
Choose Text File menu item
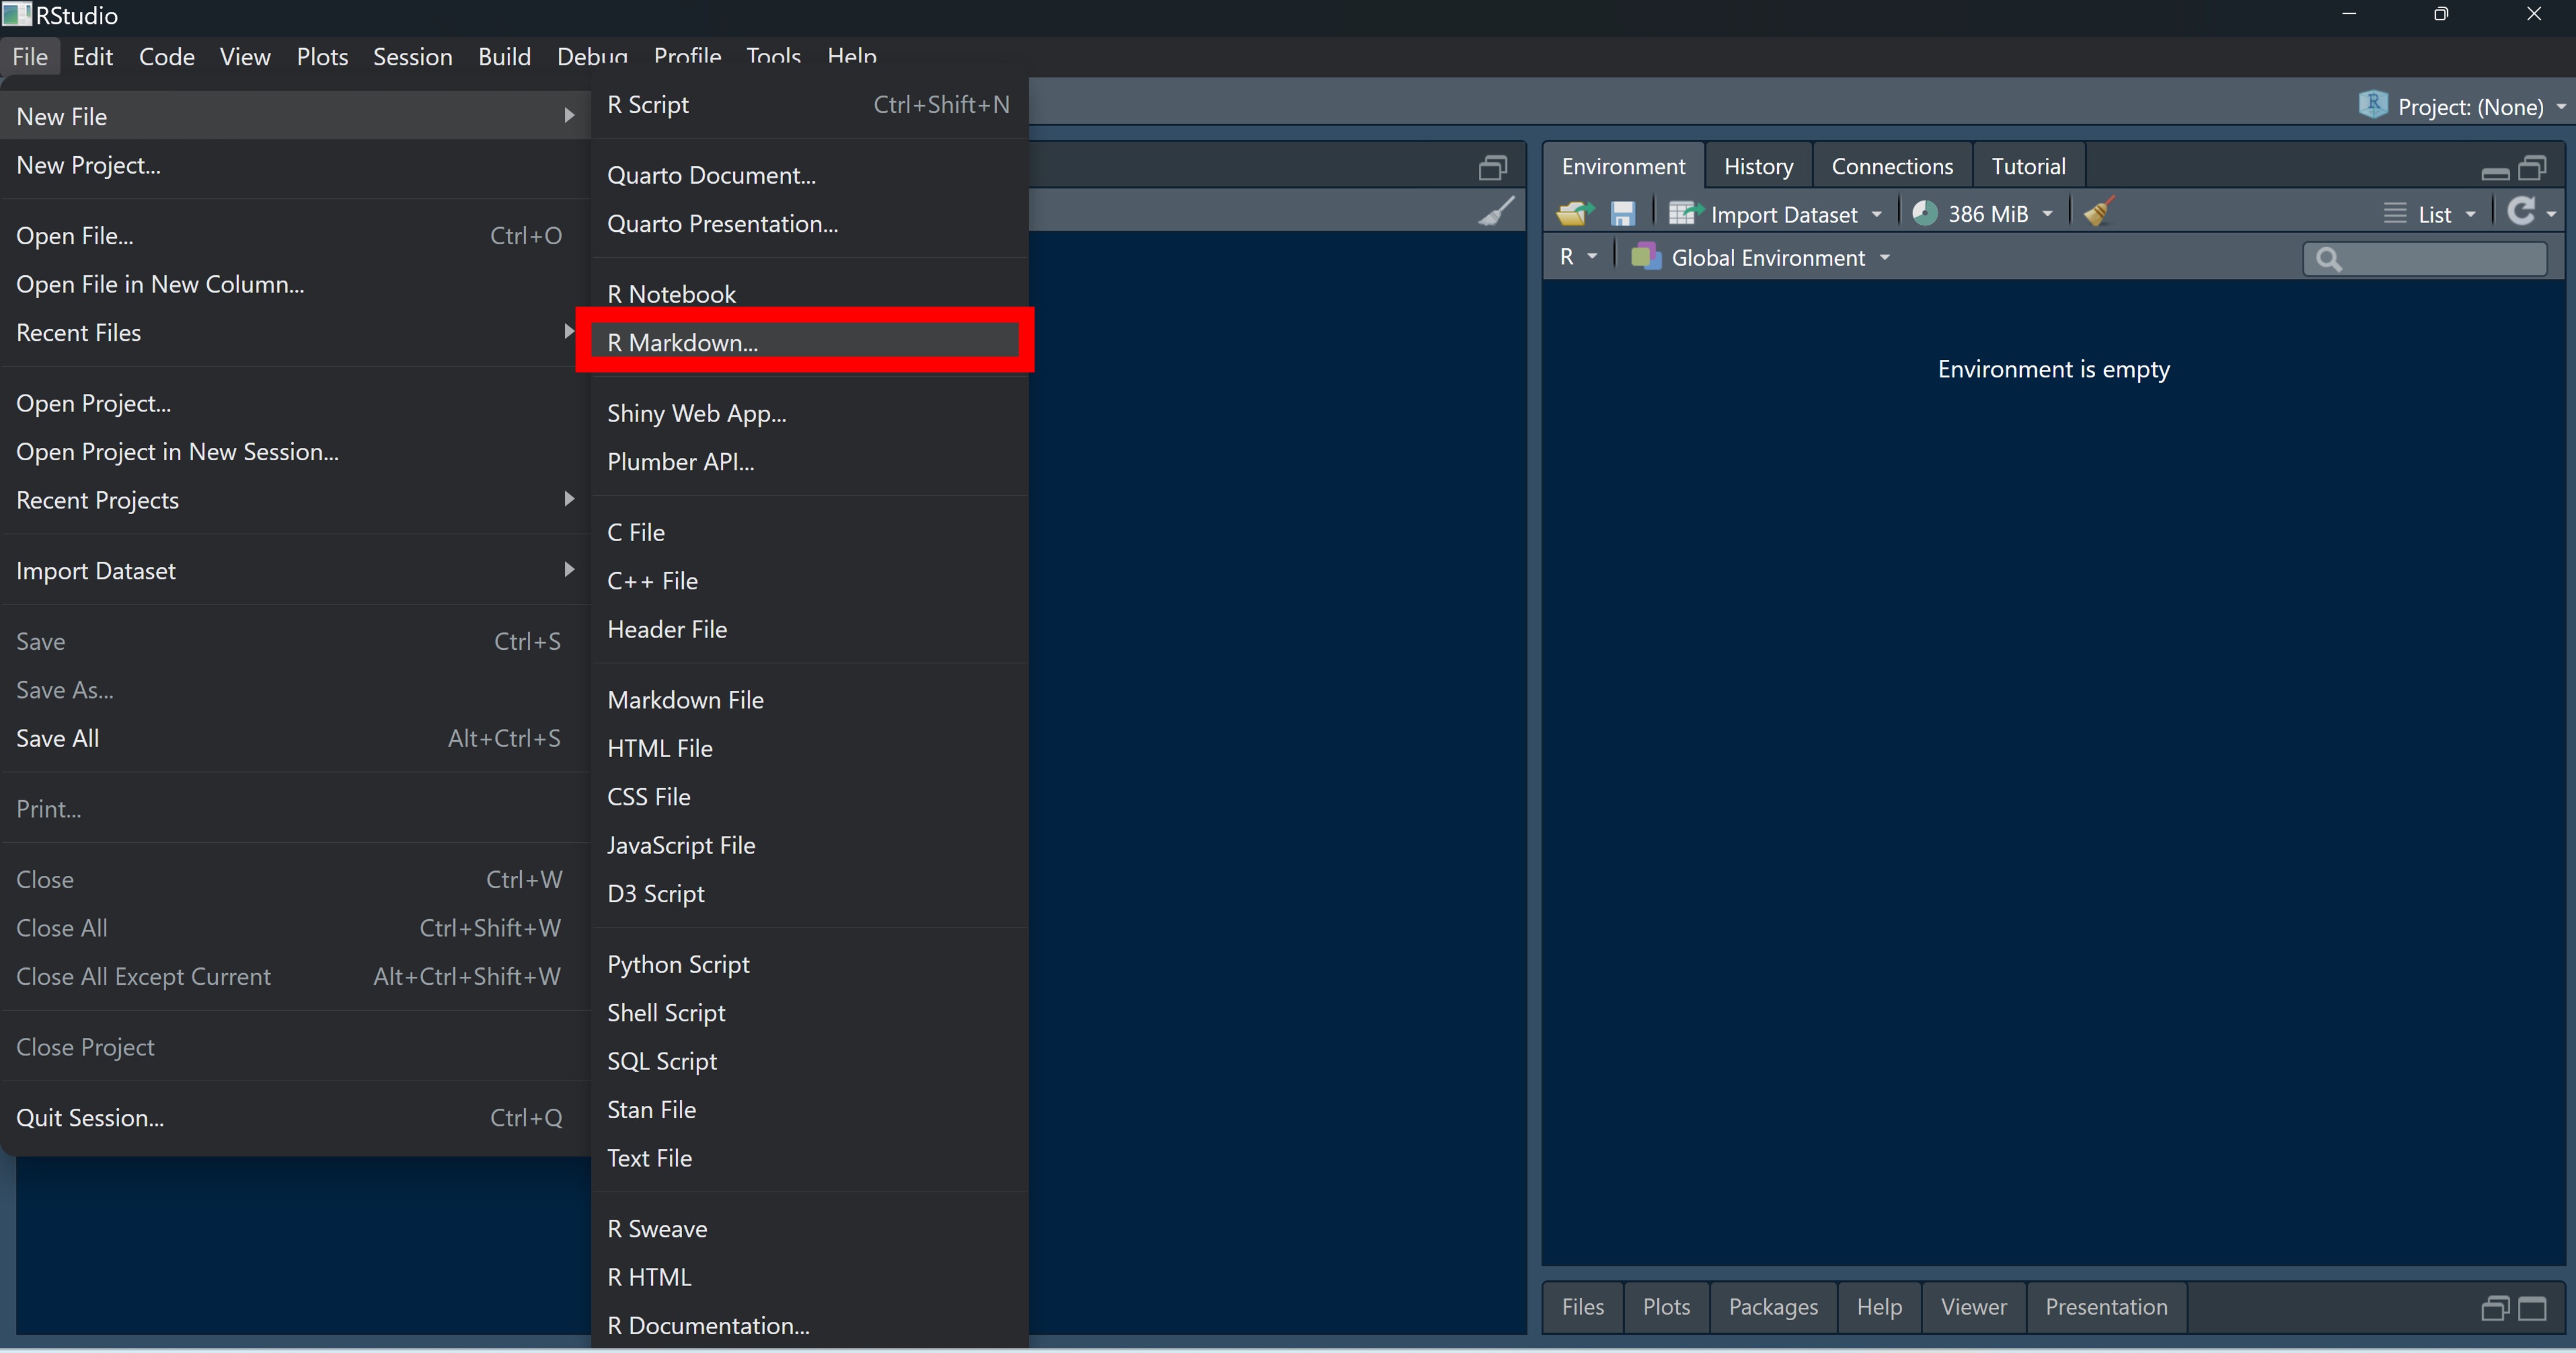click(809, 1157)
